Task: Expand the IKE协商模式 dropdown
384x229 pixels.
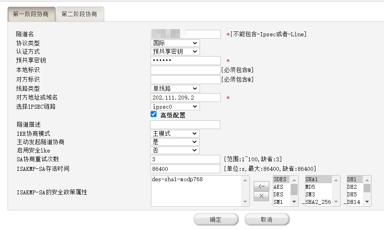Action: 175,133
